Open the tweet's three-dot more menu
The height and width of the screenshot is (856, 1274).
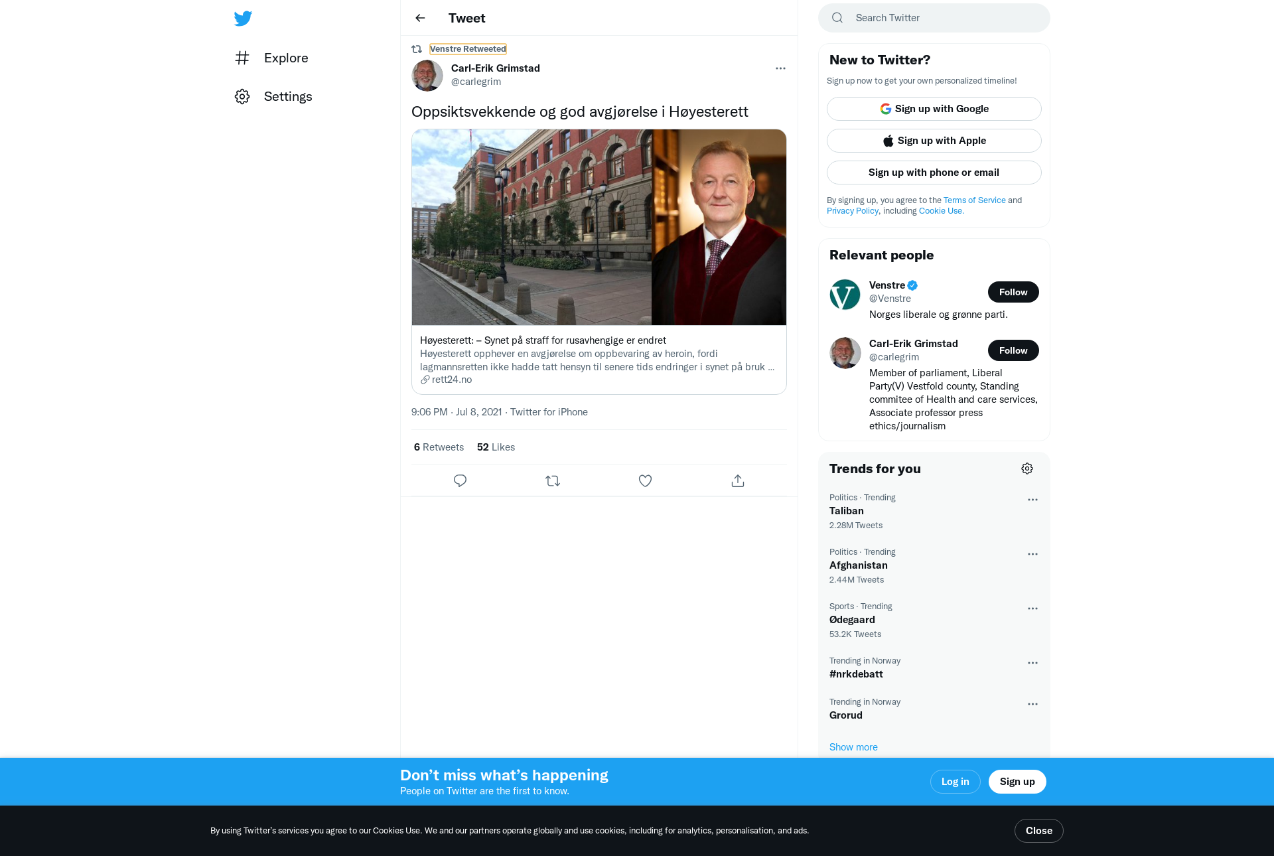point(780,68)
